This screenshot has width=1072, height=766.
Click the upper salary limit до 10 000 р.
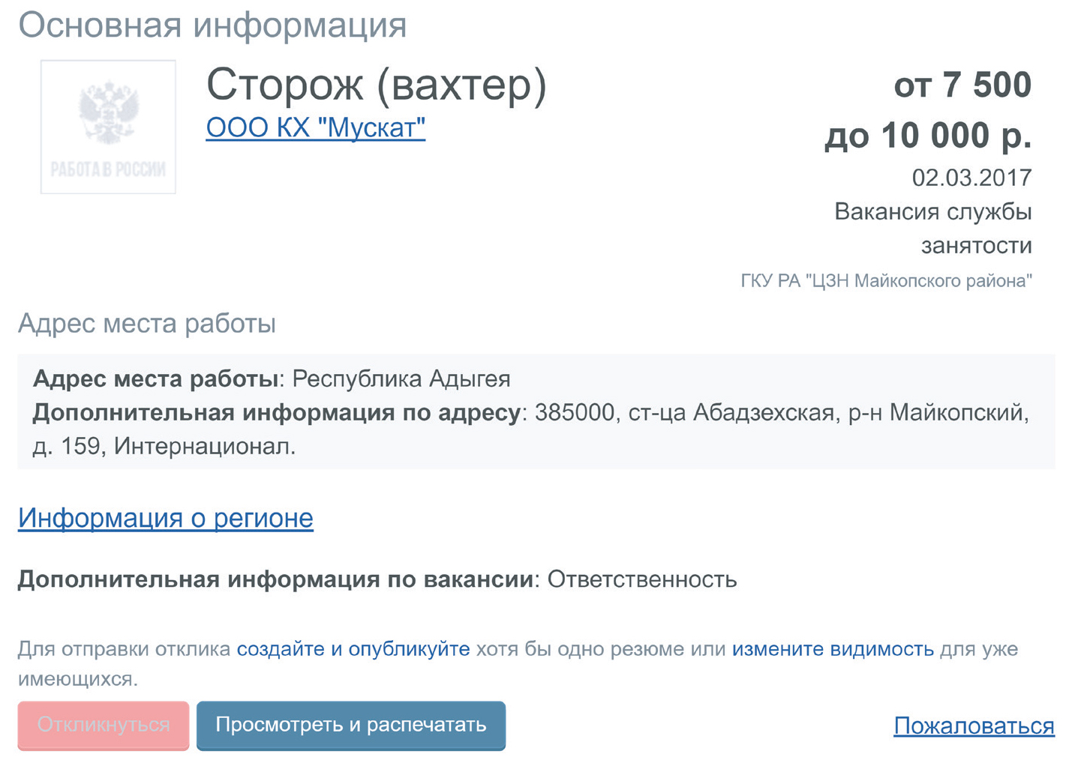(928, 136)
